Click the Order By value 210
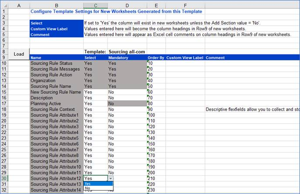The height and width of the screenshot is (194, 300). [156, 178]
